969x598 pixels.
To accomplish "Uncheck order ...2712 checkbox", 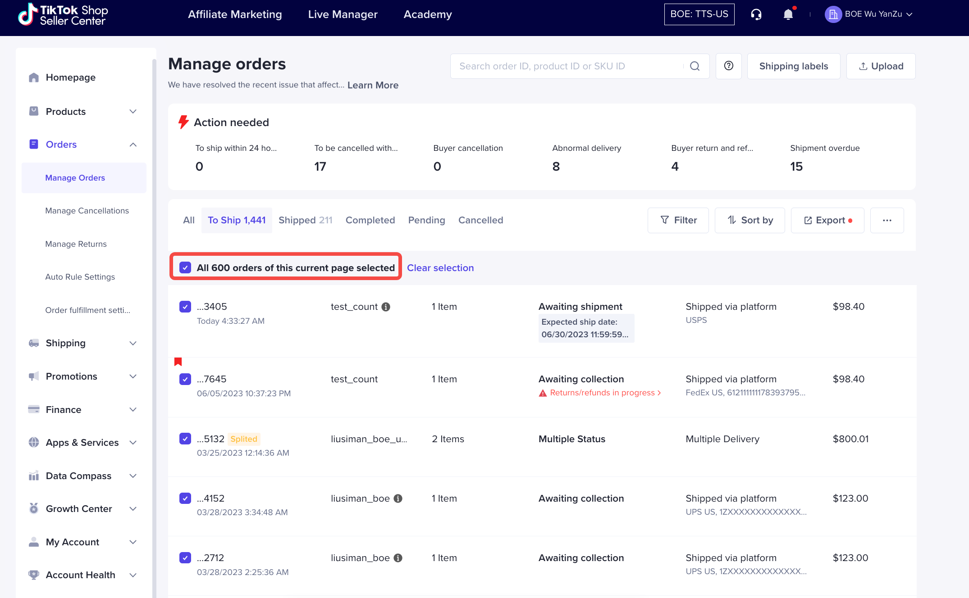I will (x=185, y=558).
